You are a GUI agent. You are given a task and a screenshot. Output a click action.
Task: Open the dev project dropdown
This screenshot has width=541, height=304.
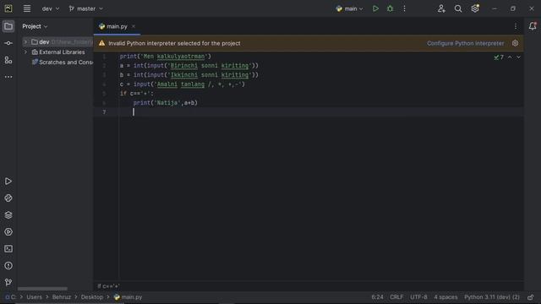pos(51,8)
